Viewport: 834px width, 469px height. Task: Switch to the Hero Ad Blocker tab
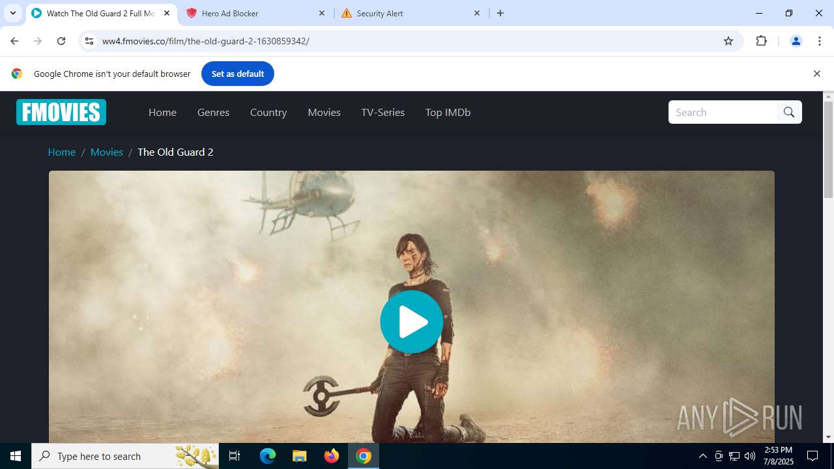(x=256, y=13)
